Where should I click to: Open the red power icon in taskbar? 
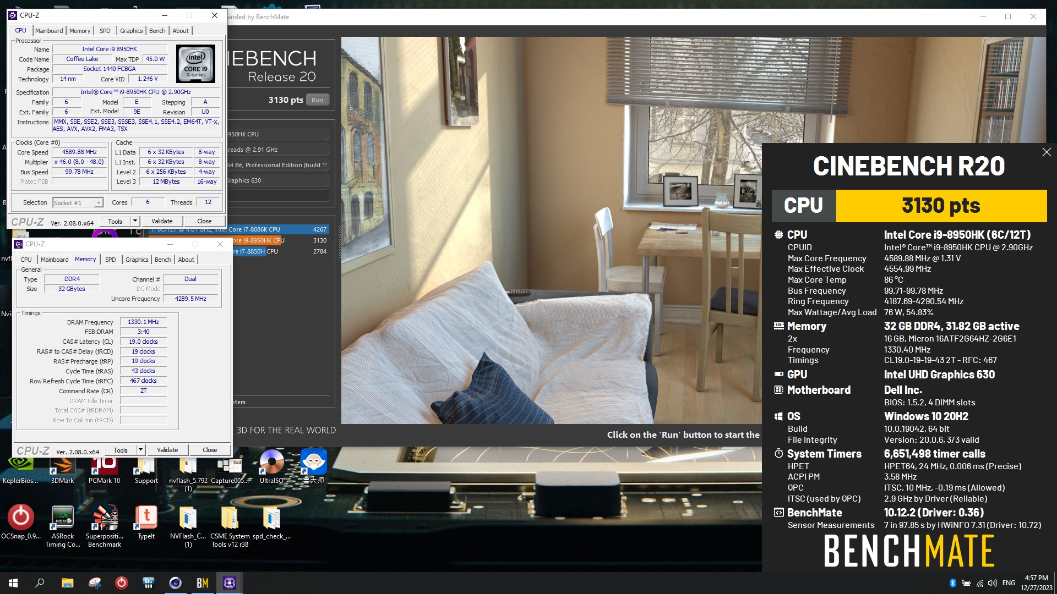point(122,583)
